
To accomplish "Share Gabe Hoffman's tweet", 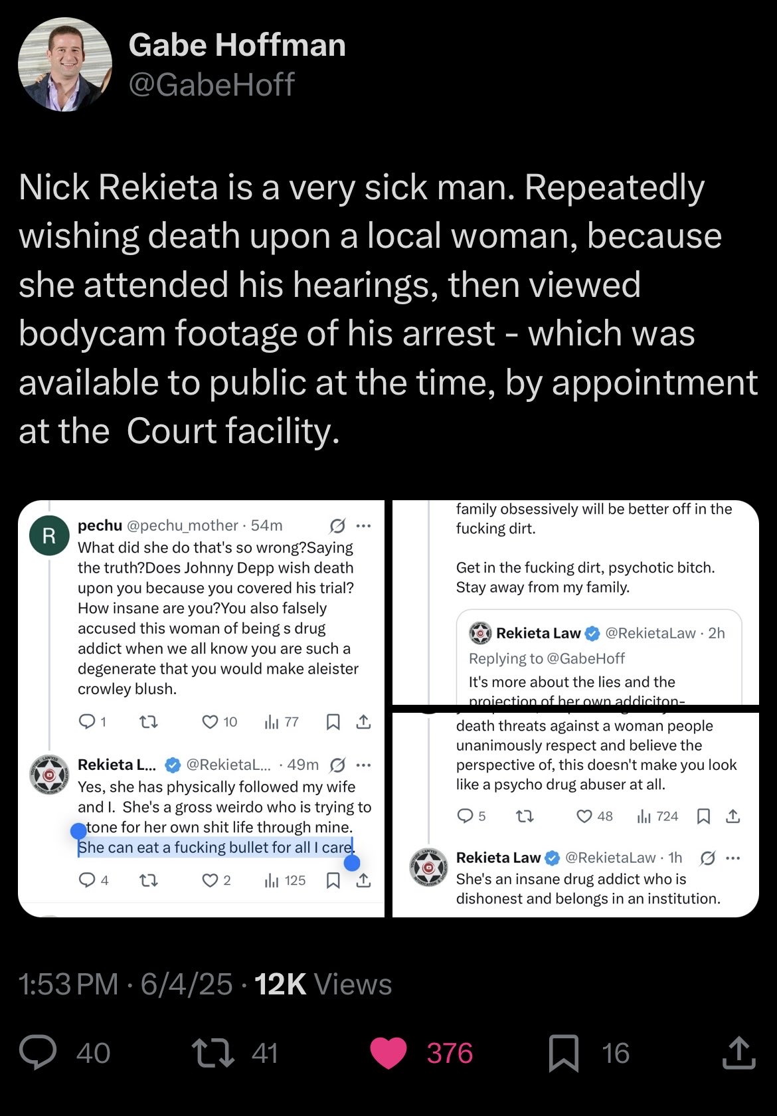I will [738, 1053].
